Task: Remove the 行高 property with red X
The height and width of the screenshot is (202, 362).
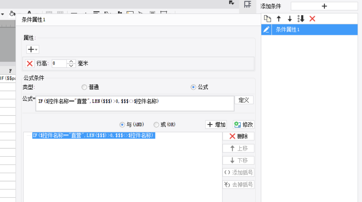Action: click(30, 64)
